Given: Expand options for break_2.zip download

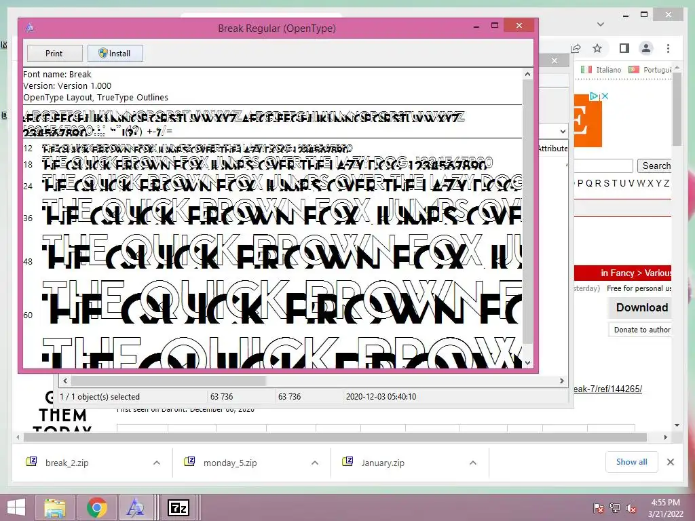Looking at the screenshot, I should (157, 463).
